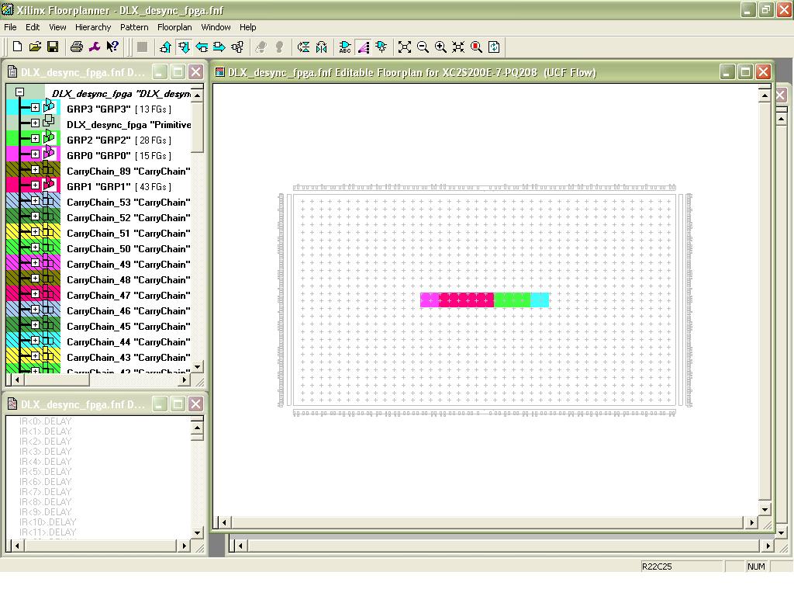
Task: Click the right arrow hierarchy icon
Action: pos(219,47)
